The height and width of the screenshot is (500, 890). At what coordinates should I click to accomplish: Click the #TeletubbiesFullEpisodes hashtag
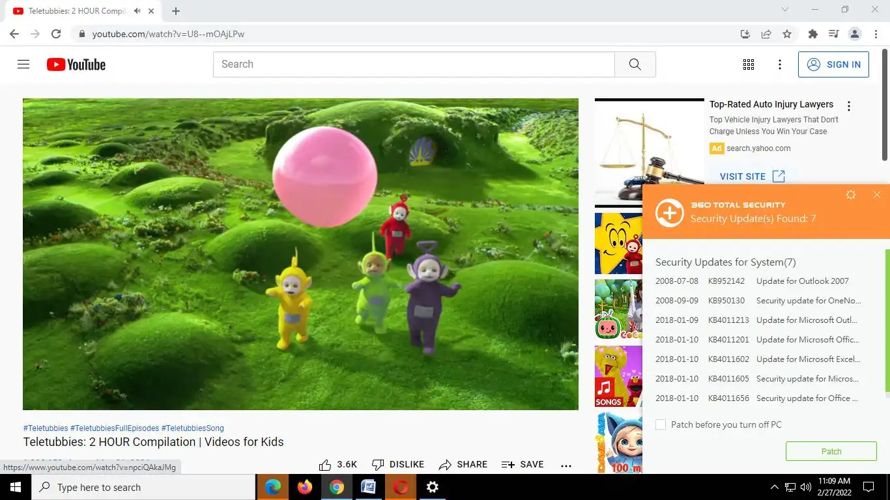115,428
